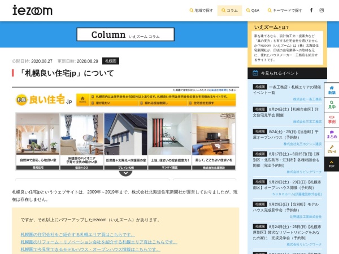The width and height of the screenshot is (339, 254).
Task: Click 今見られるイベント header bar
Action: [287, 73]
